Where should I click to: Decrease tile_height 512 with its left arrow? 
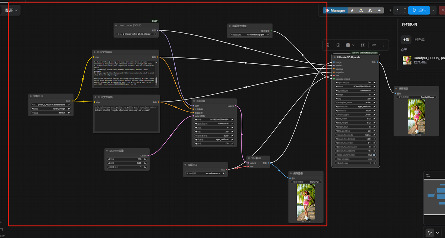point(337,123)
